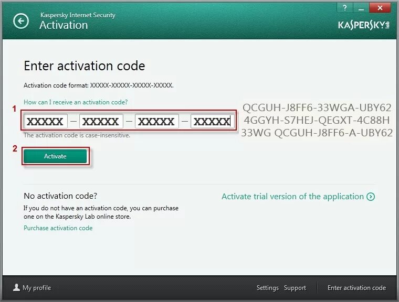399x302 pixels.
Task: Open help with the question mark icon
Action: [345, 8]
